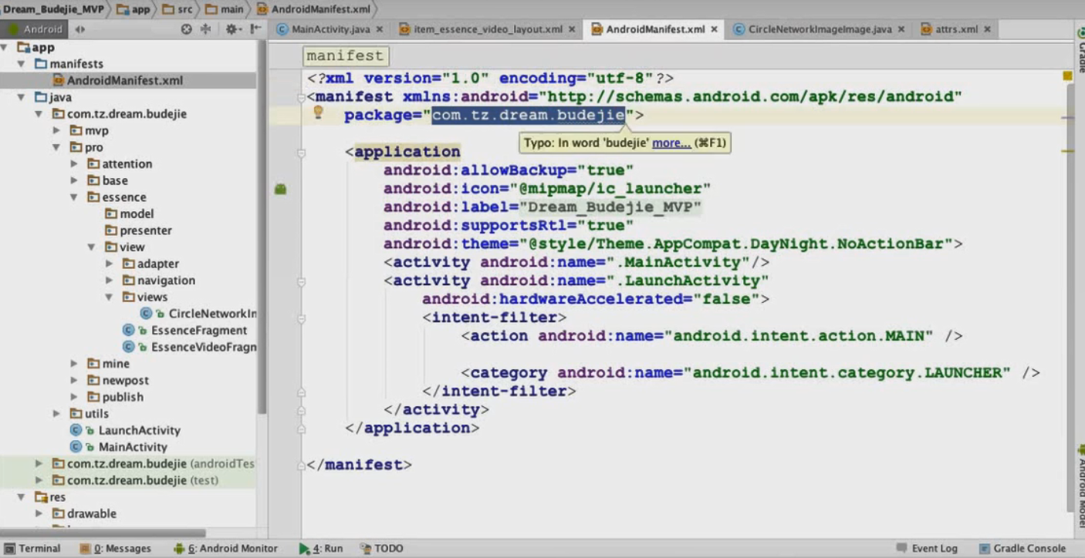Click the LaunchActivity class icon

76,430
